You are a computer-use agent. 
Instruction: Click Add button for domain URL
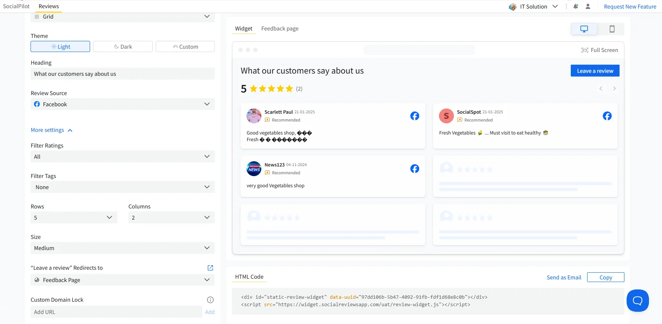(210, 312)
